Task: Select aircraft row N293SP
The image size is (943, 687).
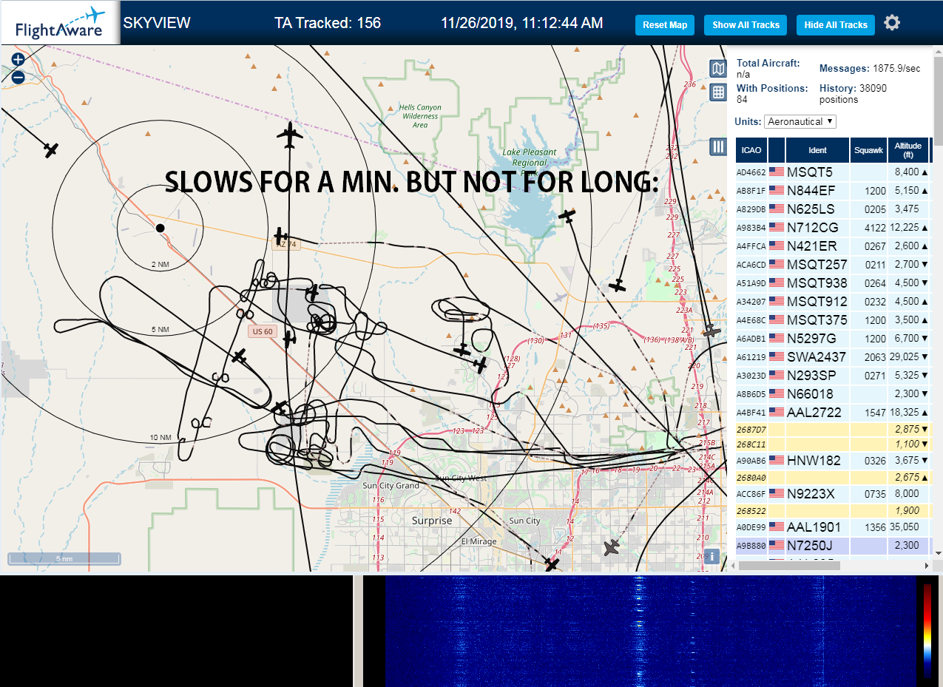Action: 834,375
